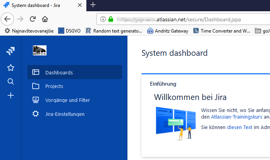This screenshot has height=160, width=270.
Task: Click the Jira logo in the sidebar
Action: point(10,51)
